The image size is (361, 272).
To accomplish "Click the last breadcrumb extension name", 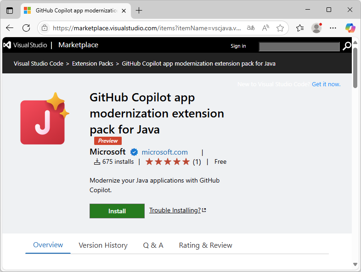I will click(198, 63).
